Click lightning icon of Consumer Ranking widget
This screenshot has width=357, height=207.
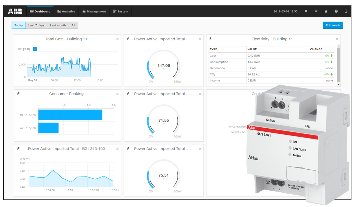[18, 93]
